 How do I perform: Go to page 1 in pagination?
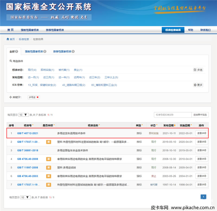(x=203, y=197)
